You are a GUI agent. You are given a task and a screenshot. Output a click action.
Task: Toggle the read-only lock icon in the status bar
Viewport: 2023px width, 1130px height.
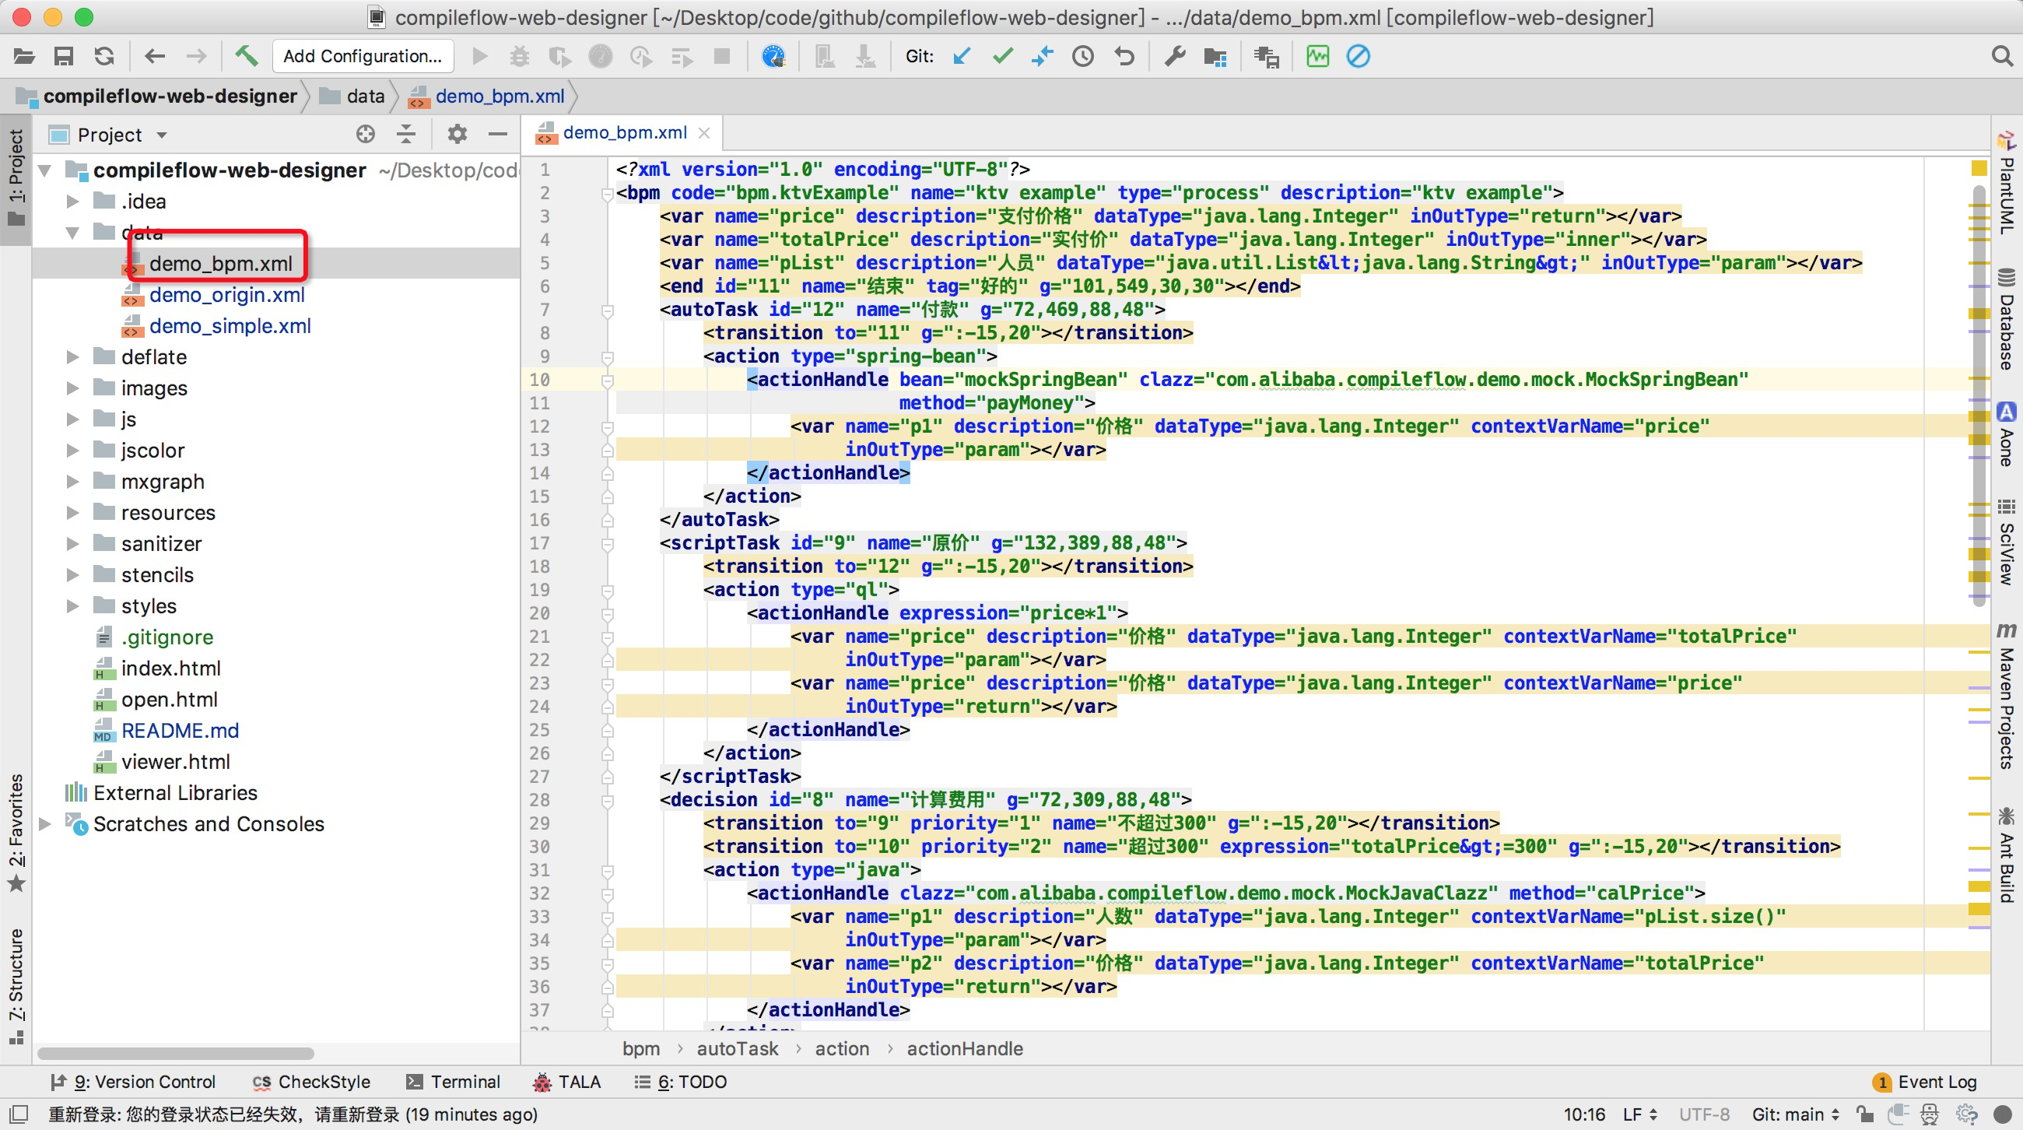[x=1864, y=1114]
